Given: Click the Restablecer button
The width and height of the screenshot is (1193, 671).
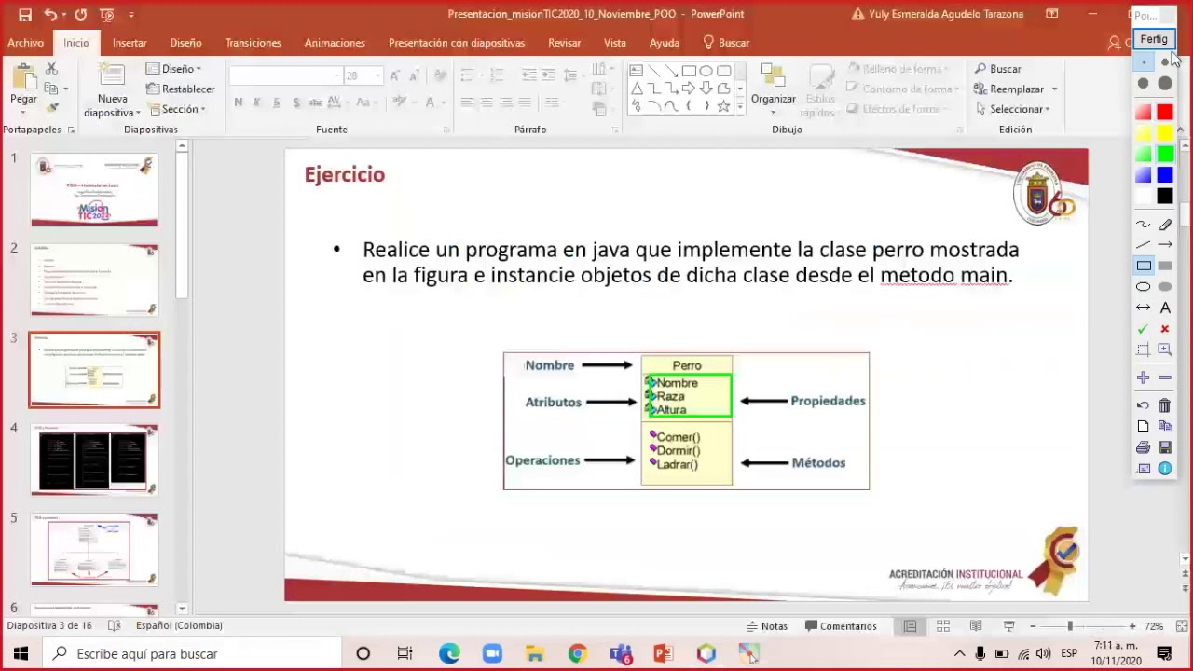Looking at the screenshot, I should coord(181,89).
